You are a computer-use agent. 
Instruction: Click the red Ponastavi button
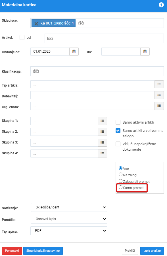point(12,251)
